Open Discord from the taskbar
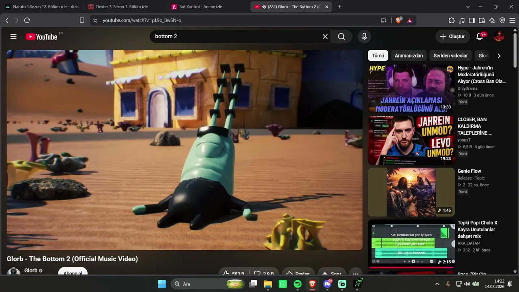519x292 pixels. [x=327, y=284]
